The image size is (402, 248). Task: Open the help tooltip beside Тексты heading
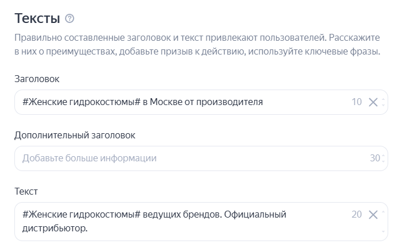point(70,18)
